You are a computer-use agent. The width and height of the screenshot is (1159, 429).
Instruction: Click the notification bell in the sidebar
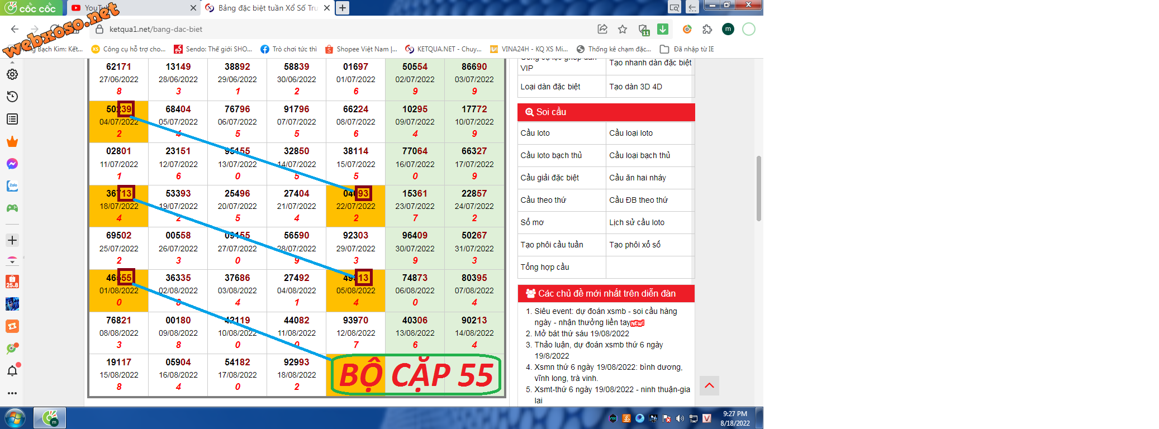pos(12,371)
